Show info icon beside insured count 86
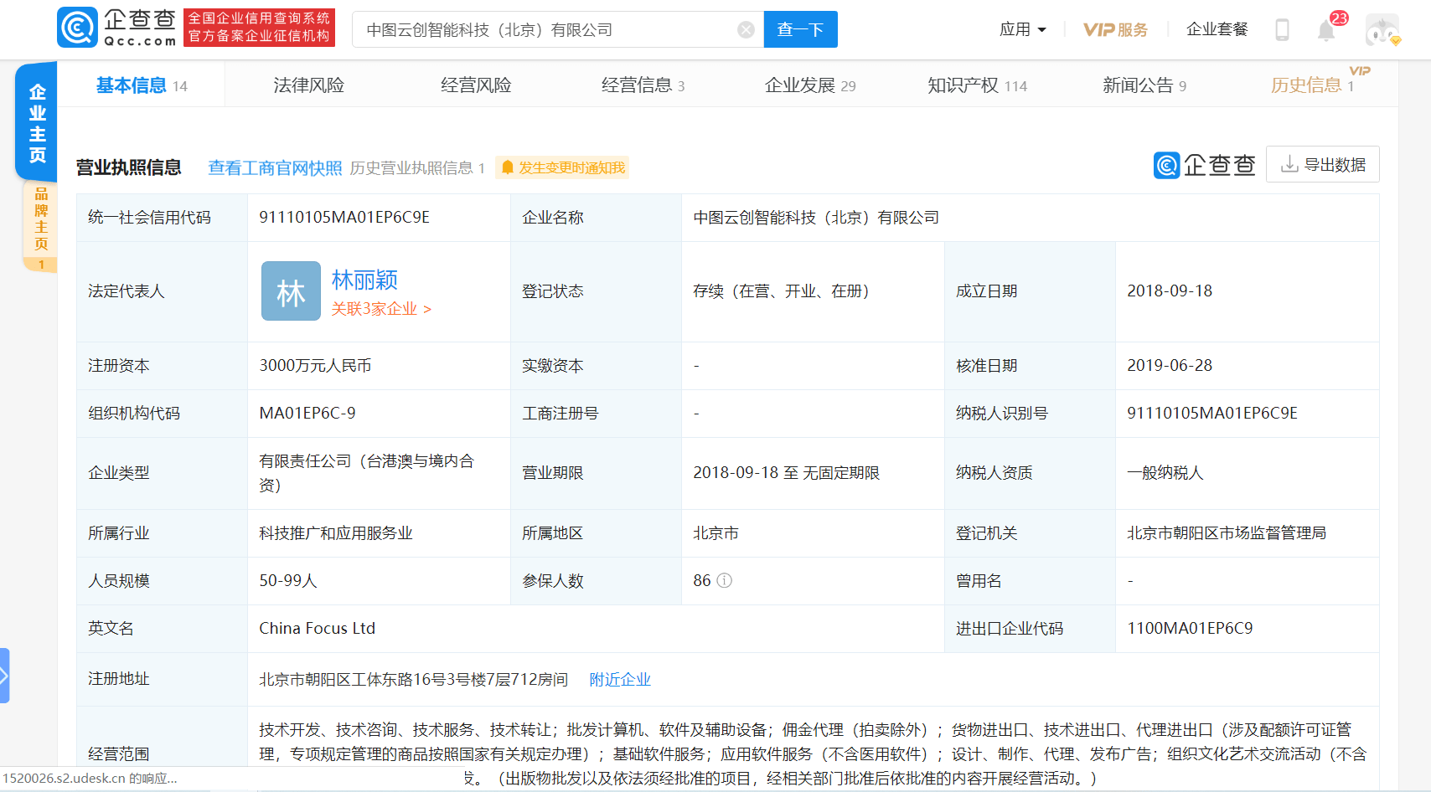This screenshot has height=792, width=1431. (725, 580)
